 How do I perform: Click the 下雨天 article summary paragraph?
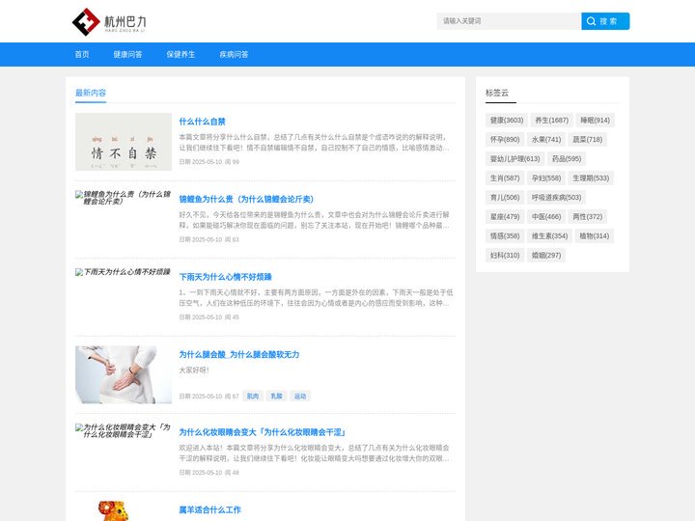tap(316, 298)
